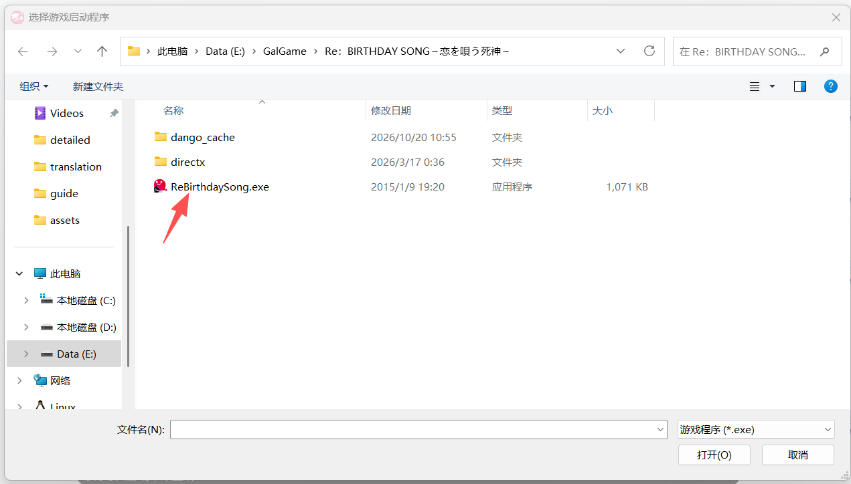Click the 2015/1/9 19:20 date cell
The image size is (851, 484).
(x=408, y=187)
